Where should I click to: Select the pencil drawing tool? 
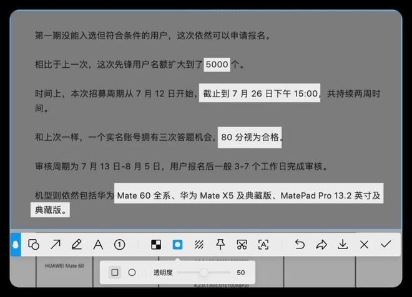point(77,245)
